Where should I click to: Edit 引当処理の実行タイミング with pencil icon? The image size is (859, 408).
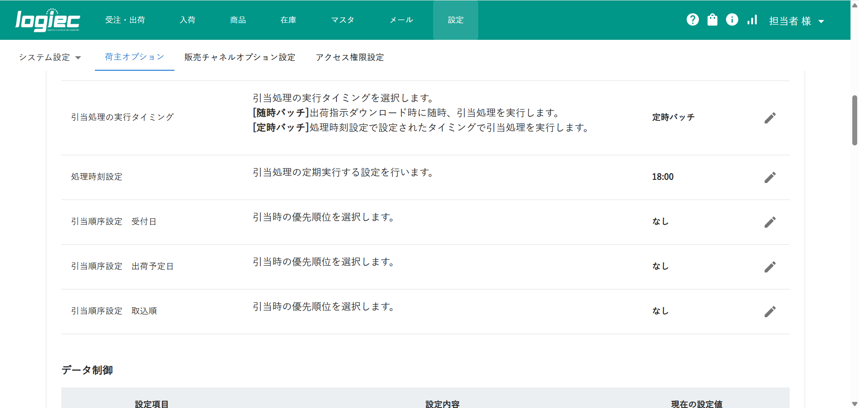click(770, 118)
